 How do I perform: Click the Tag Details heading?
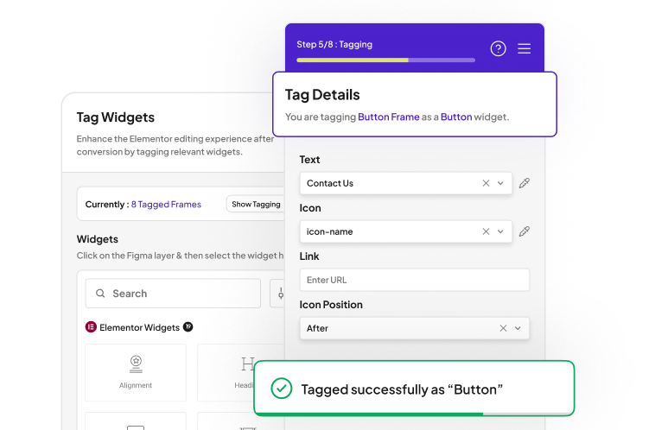322,95
